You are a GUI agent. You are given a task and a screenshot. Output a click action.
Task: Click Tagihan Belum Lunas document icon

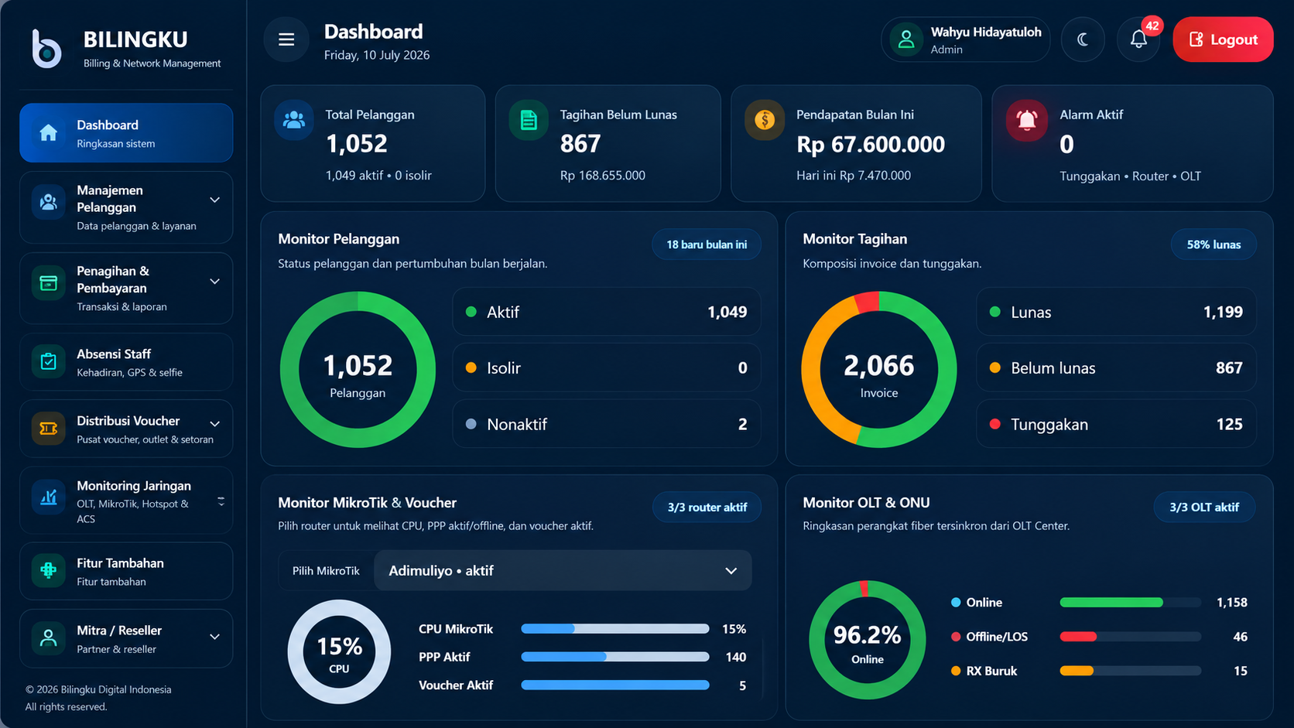point(529,120)
